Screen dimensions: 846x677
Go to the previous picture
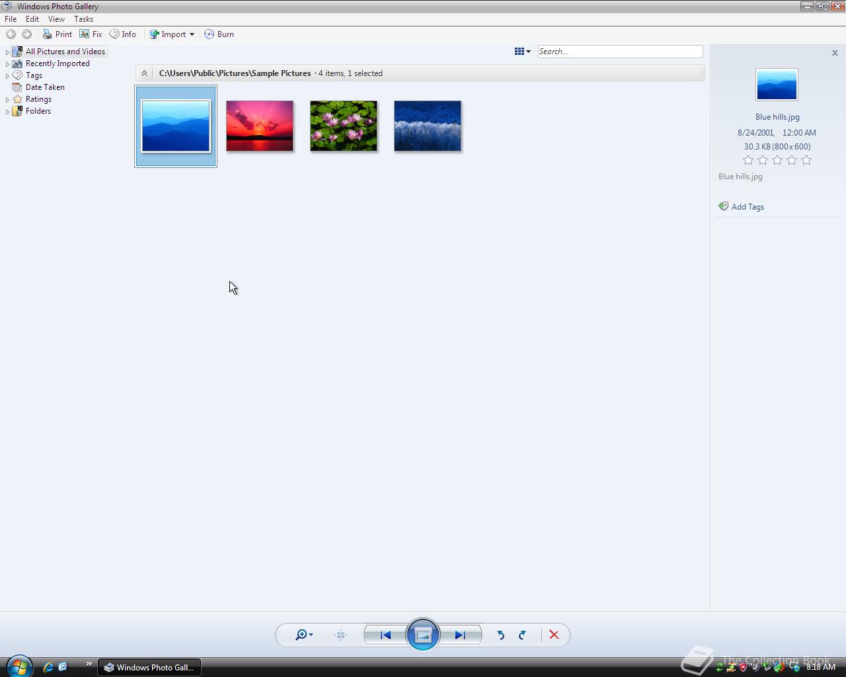(385, 635)
